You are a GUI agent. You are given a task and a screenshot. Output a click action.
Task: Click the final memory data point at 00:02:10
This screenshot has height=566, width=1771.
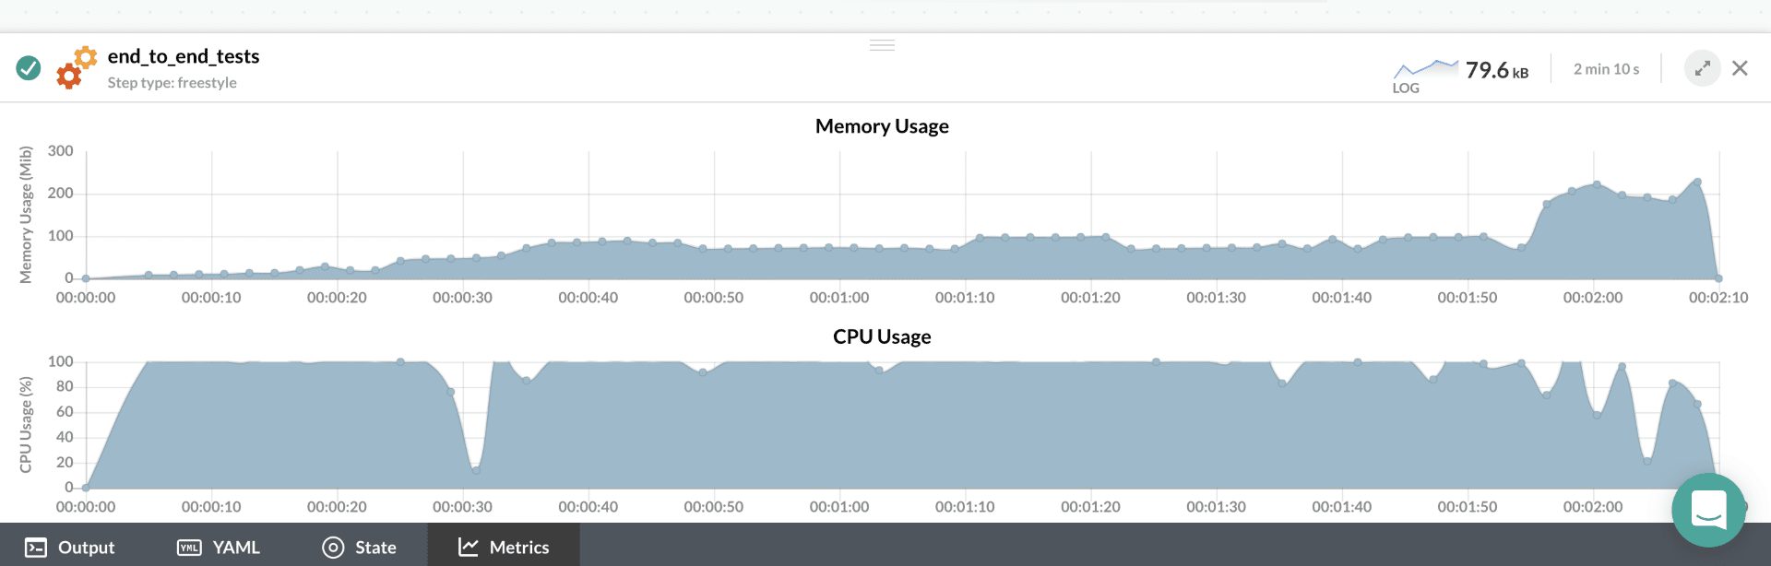[x=1718, y=278]
